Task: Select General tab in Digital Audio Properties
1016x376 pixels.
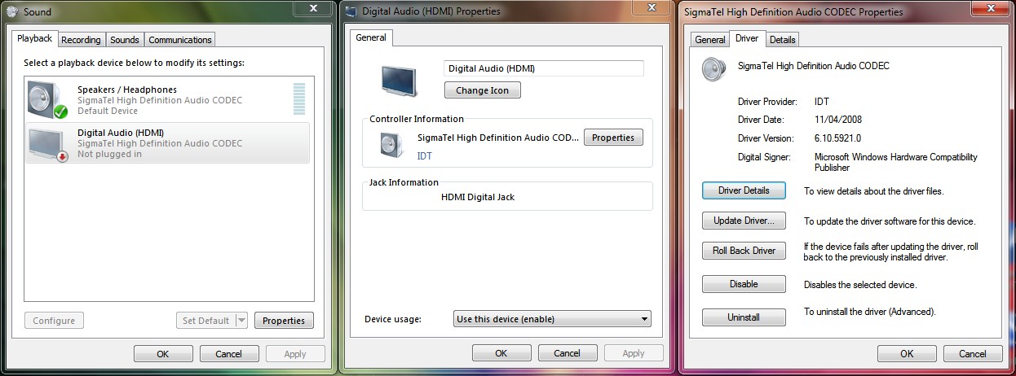Action: click(371, 37)
